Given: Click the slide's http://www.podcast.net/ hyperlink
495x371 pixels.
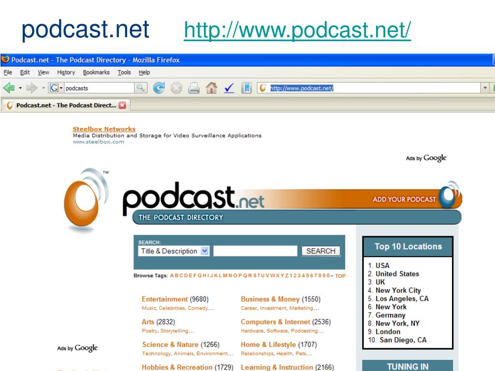Looking at the screenshot, I should coord(297,30).
